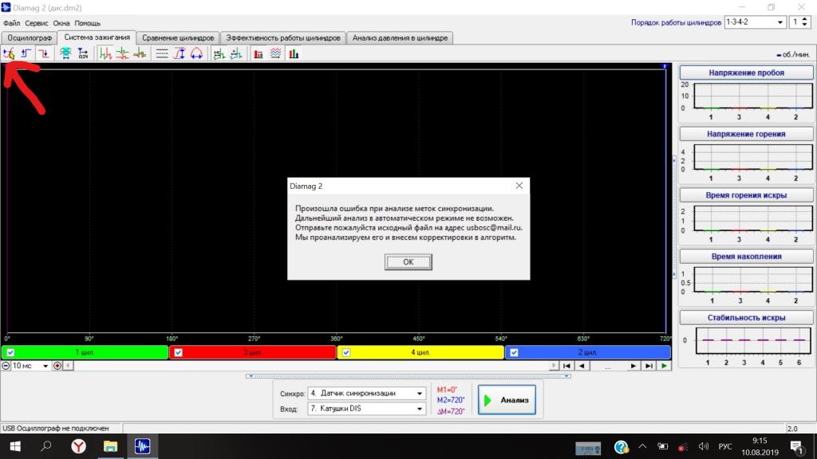
Task: Click the vertical blue double-arrow amplitude icon
Action: (180, 53)
